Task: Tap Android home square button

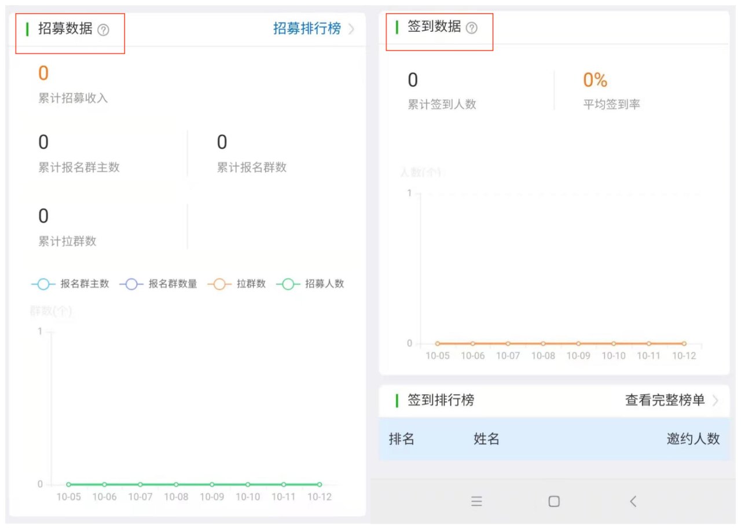Action: 554,501
